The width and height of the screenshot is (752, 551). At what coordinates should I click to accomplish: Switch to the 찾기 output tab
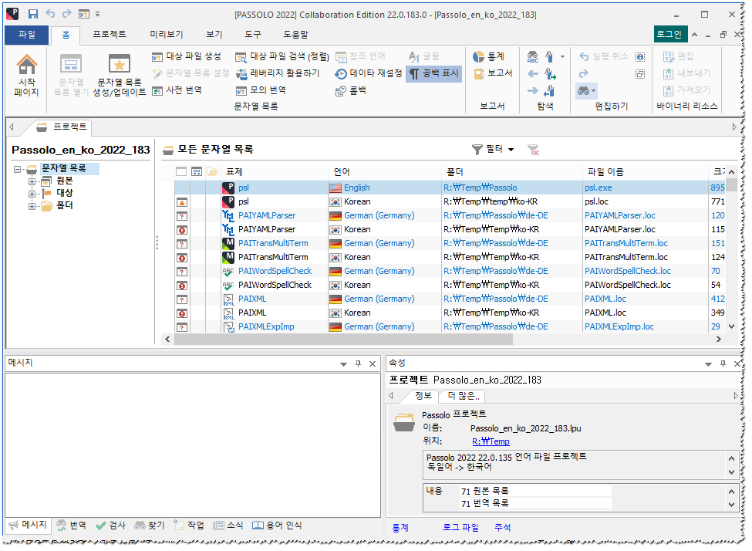click(x=150, y=526)
